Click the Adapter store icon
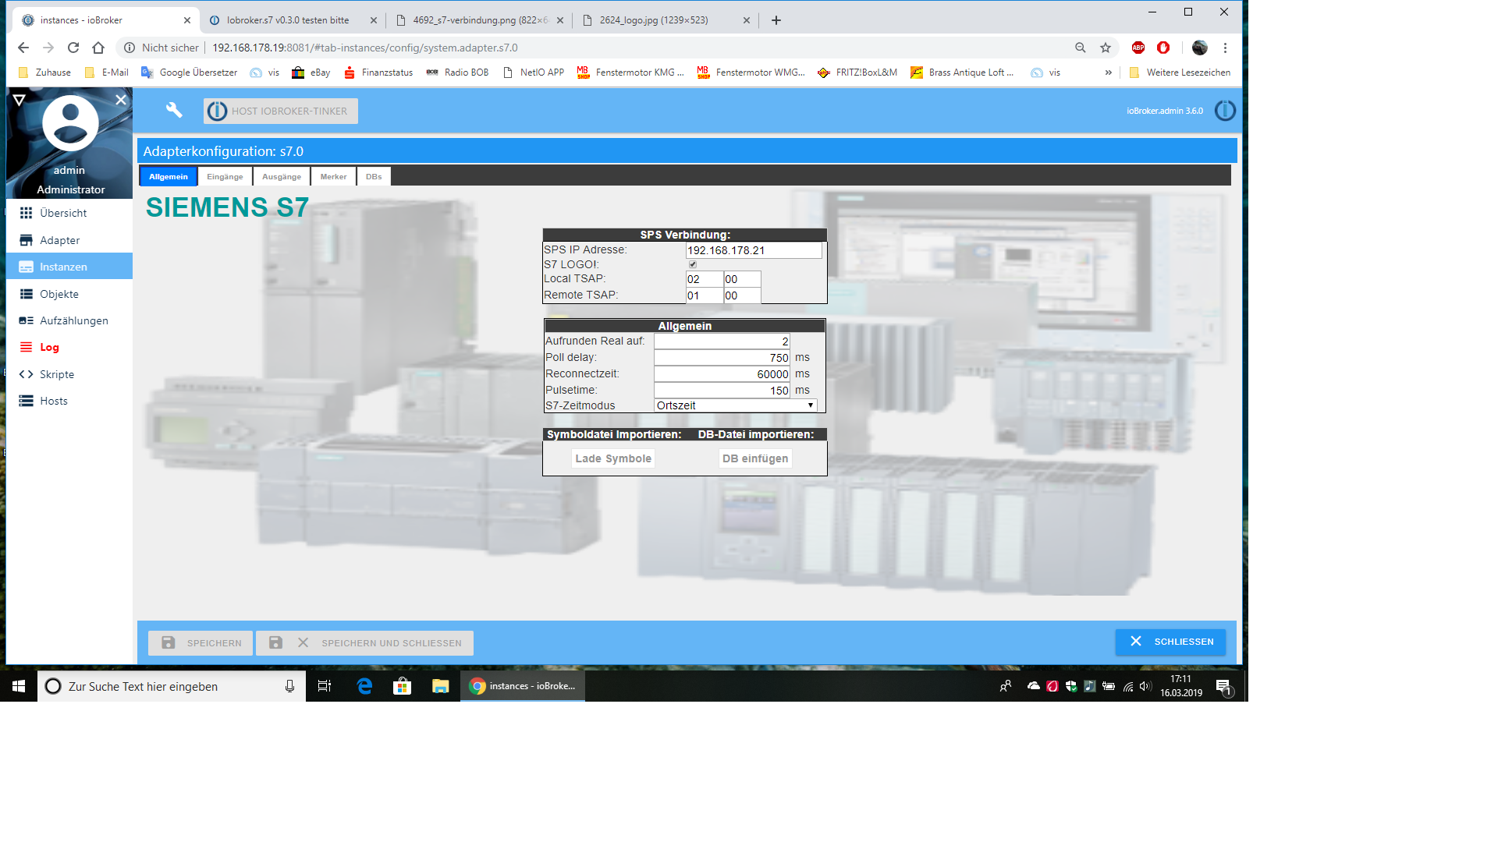The width and height of the screenshot is (1498, 842). (26, 240)
